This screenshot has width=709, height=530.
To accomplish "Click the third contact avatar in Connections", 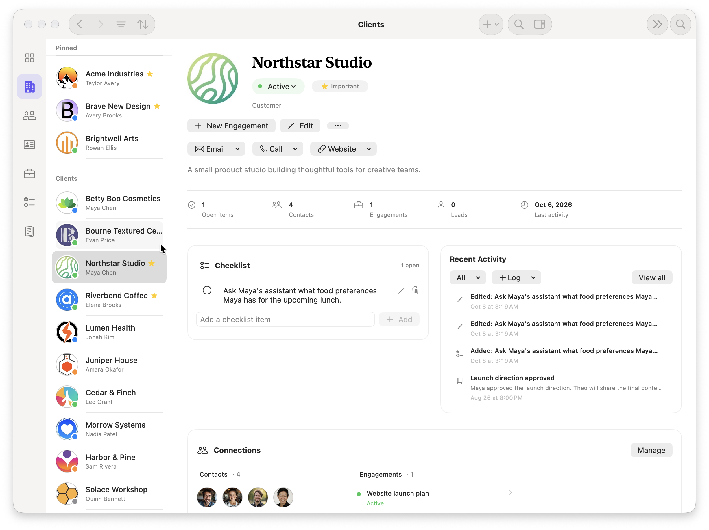I will (258, 497).
